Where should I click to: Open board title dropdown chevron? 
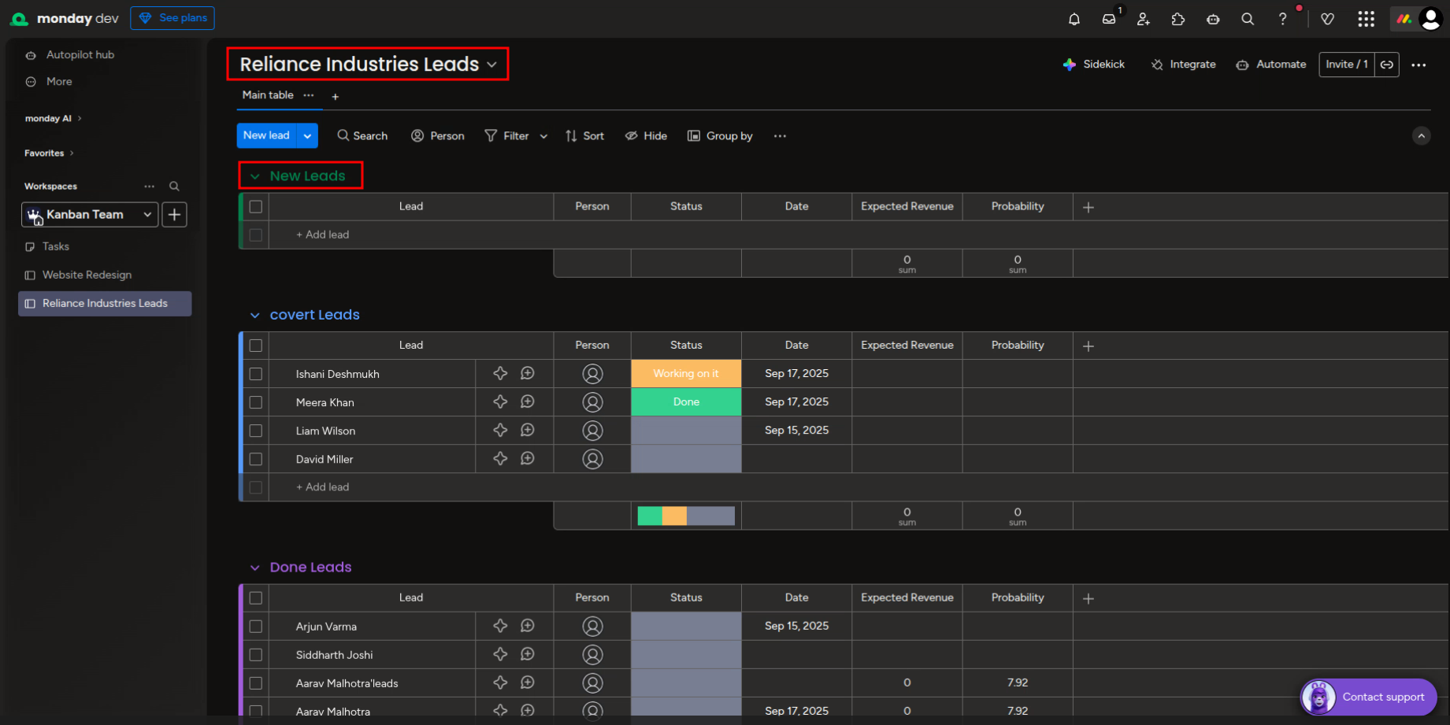[491, 65]
